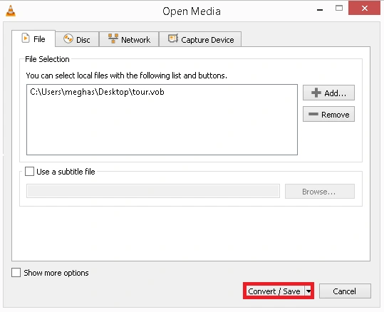This screenshot has width=384, height=312.
Task: Click the plus icon on Add button
Action: pos(316,93)
